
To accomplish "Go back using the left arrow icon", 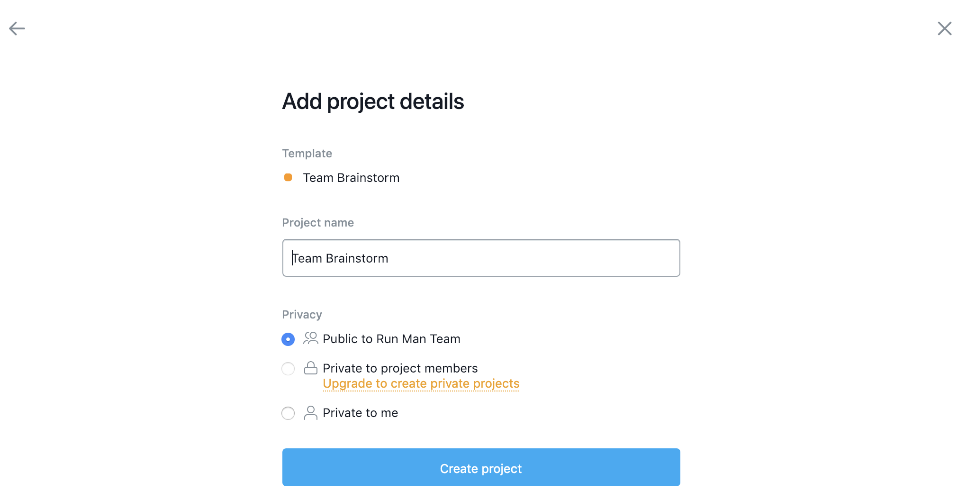I will click(17, 28).
